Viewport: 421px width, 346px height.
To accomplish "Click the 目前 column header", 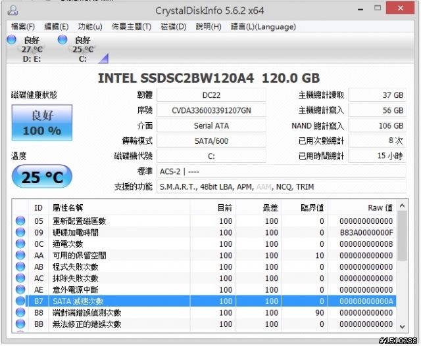I will click(213, 207).
